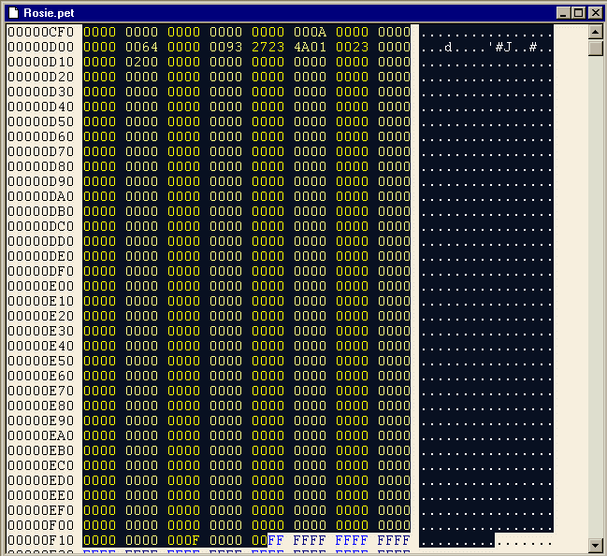Screen dimensions: 607x556
Task: Click the ASCII text '#J' in text column
Action: pos(503,47)
